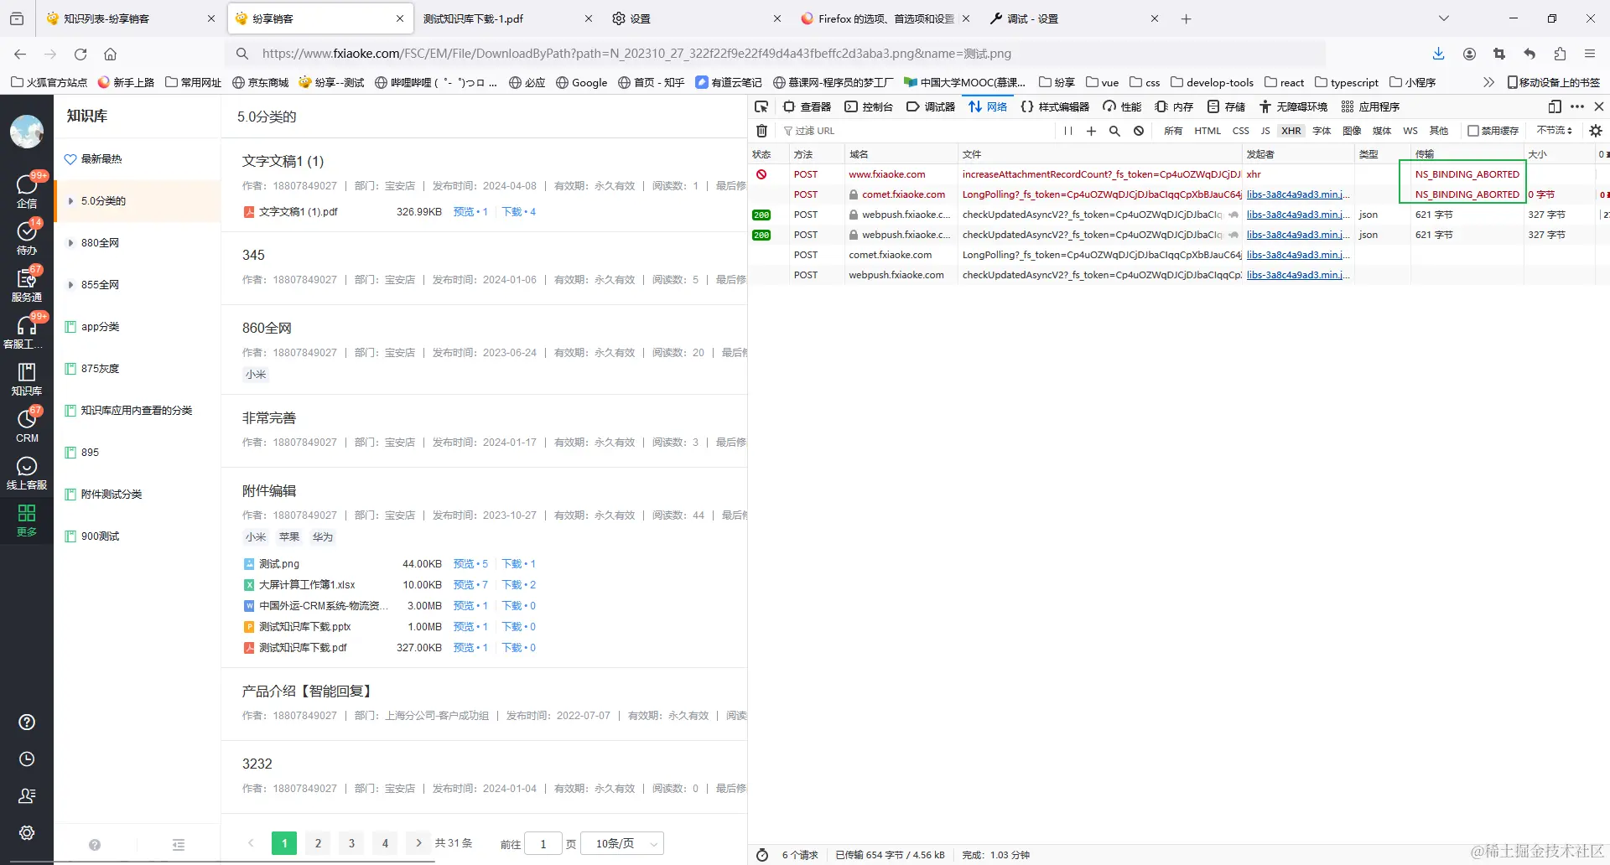
Task: Preview the 测试.png attachment
Action: coord(470,564)
